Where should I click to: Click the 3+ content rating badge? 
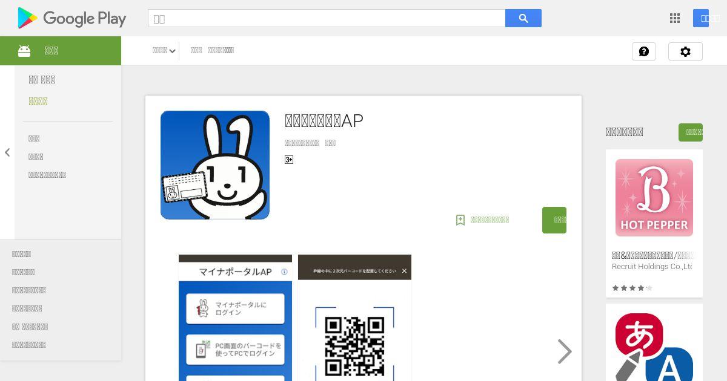pos(289,160)
